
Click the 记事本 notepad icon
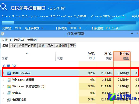tap(9, 93)
